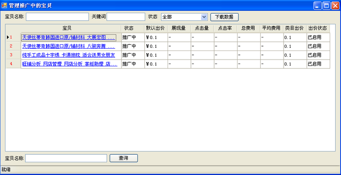Click 推广中 status cell in row 4
Viewport: 341px width, 175px height.
click(133, 64)
